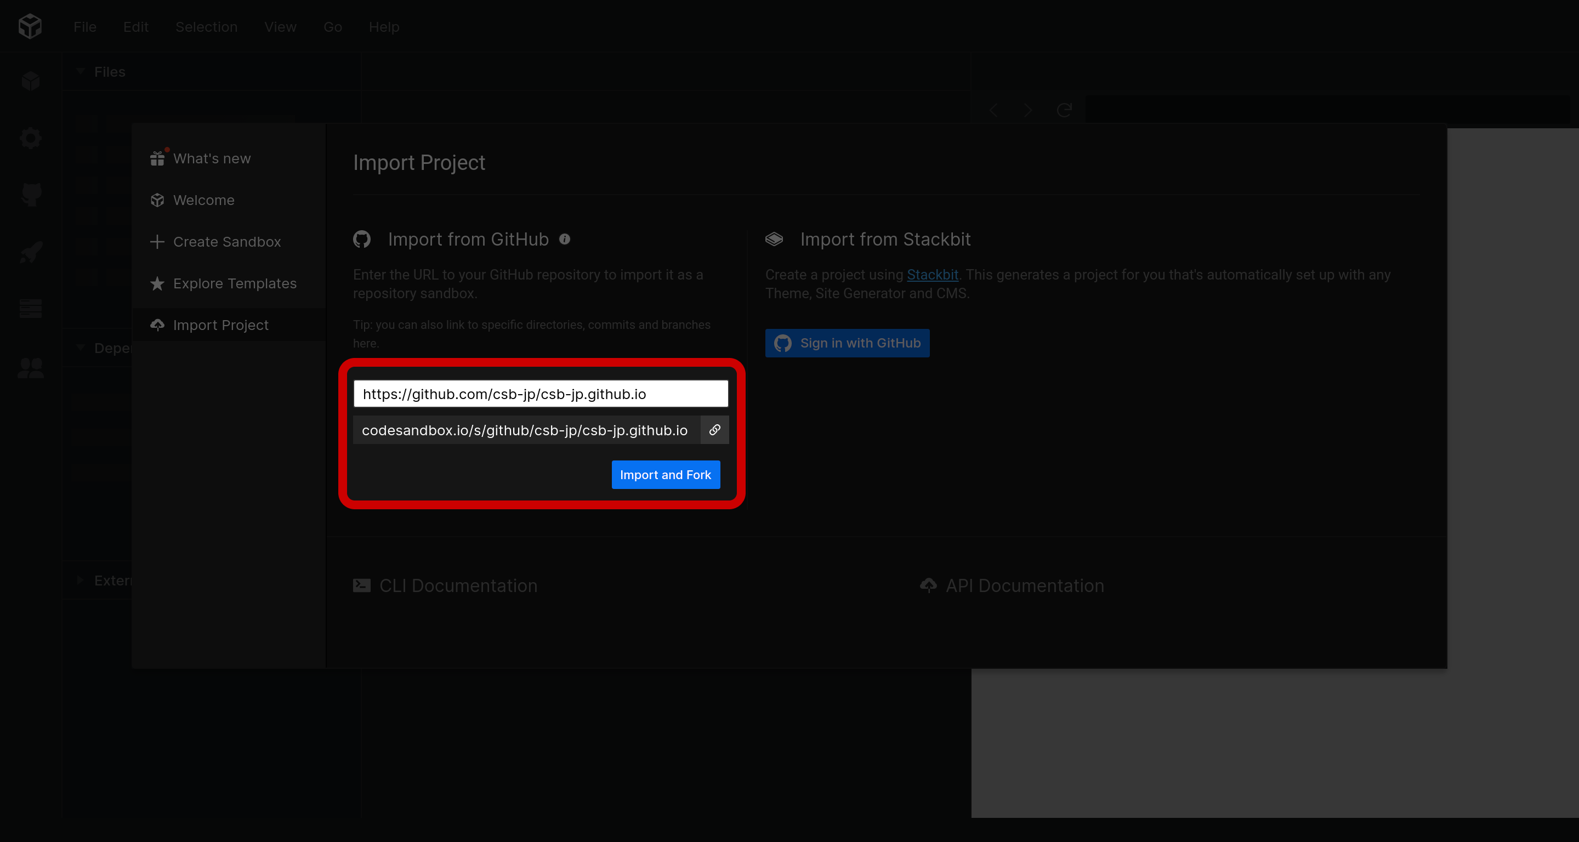Select Welcome in modal sidebar

pos(229,201)
